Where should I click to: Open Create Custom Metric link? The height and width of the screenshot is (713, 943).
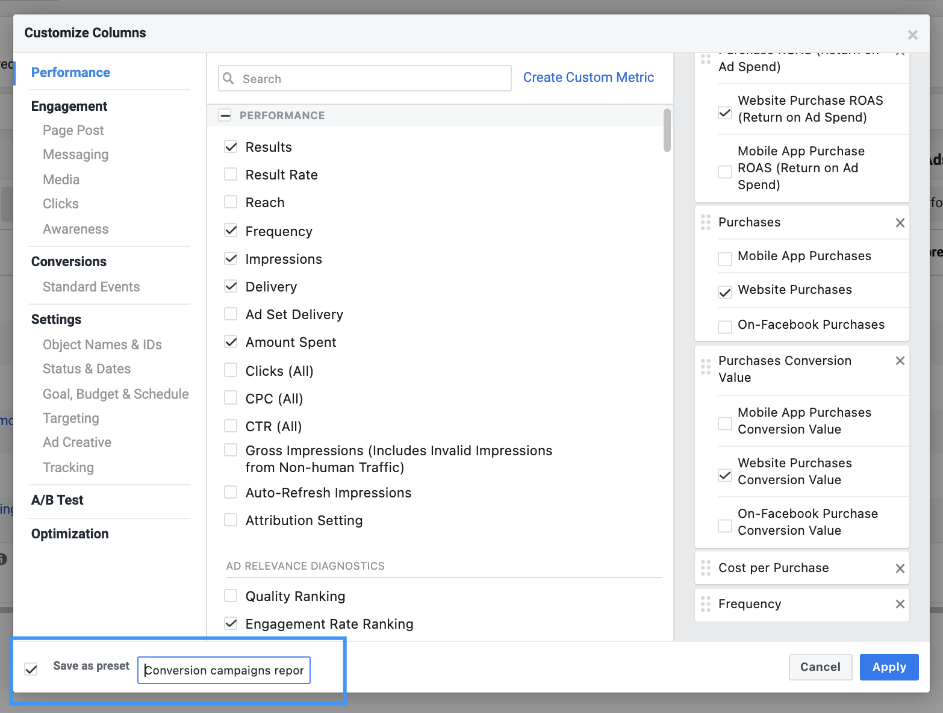pyautogui.click(x=588, y=78)
